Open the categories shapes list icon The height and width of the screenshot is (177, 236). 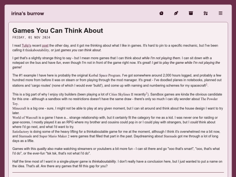coord(205,13)
